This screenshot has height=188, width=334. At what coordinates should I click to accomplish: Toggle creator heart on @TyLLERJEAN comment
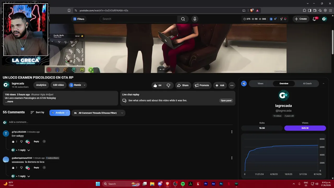(27, 142)
